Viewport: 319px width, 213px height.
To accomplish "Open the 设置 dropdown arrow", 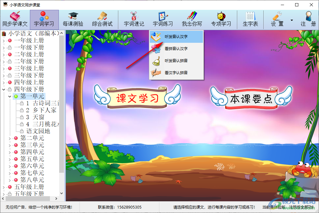I will coord(291,20).
